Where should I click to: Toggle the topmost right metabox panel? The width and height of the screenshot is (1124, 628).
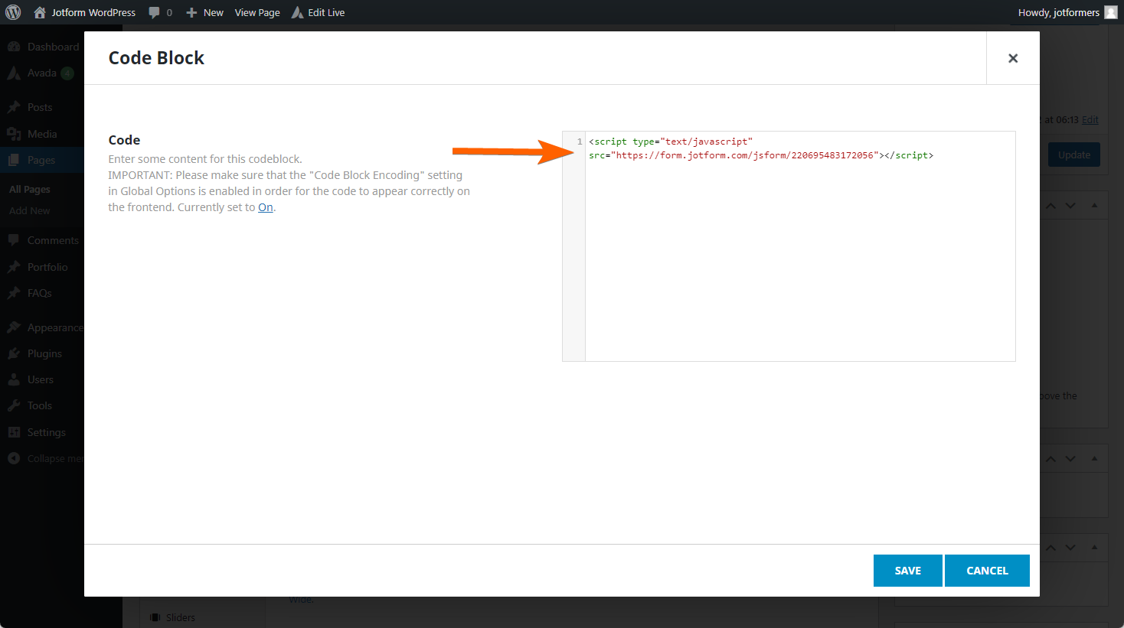1094,206
